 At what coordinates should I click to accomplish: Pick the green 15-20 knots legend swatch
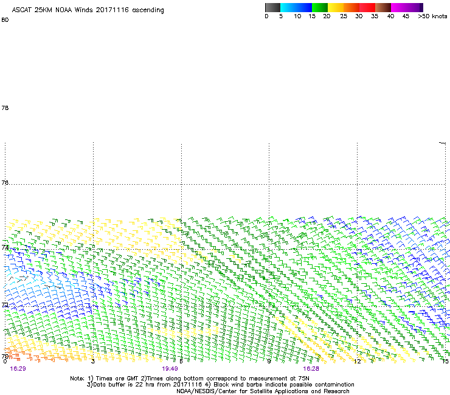[320, 7]
